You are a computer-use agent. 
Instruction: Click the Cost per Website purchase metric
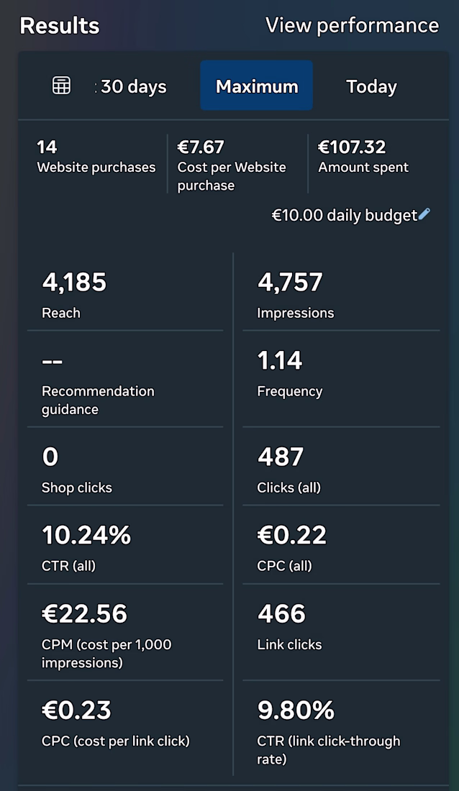point(232,165)
